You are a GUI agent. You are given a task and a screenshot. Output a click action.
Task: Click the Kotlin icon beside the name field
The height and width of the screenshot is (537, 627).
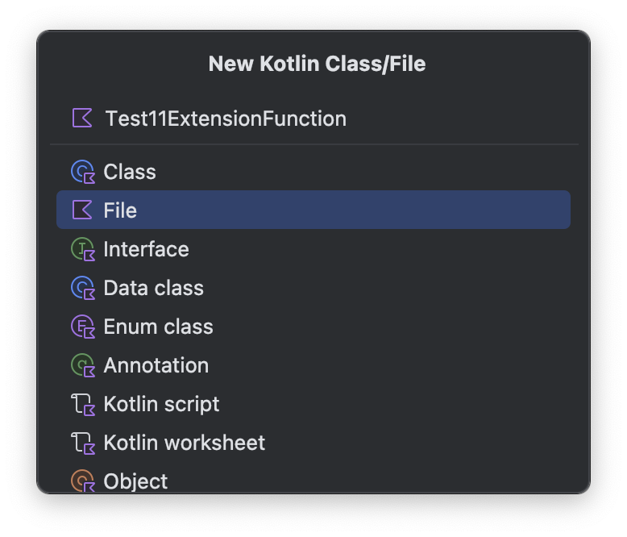[82, 119]
